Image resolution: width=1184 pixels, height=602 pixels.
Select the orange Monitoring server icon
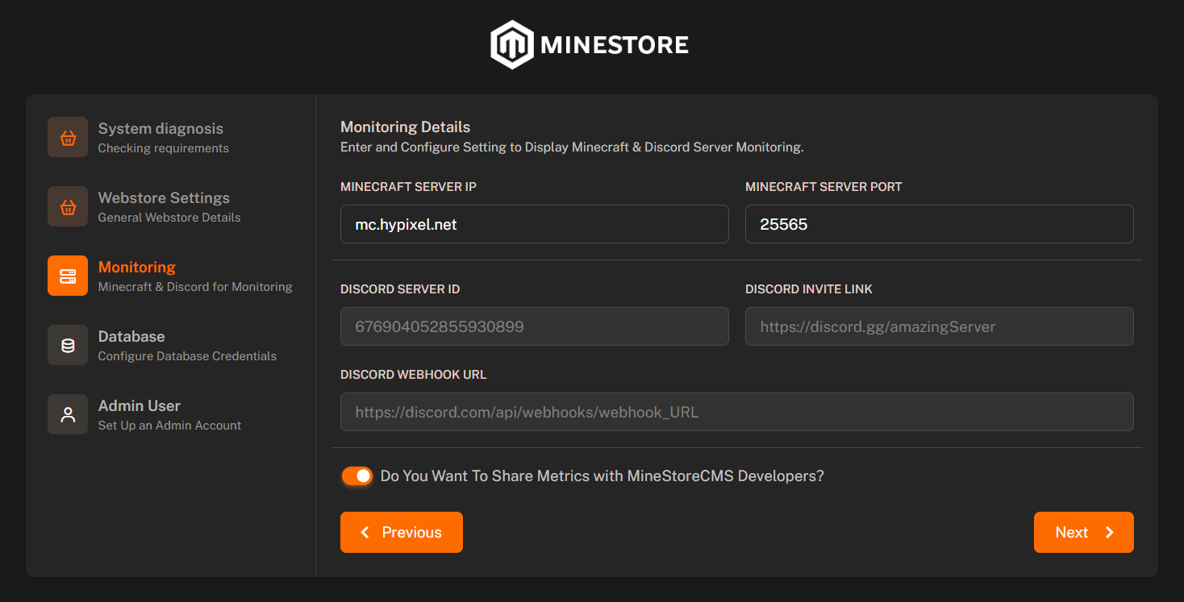coord(68,276)
